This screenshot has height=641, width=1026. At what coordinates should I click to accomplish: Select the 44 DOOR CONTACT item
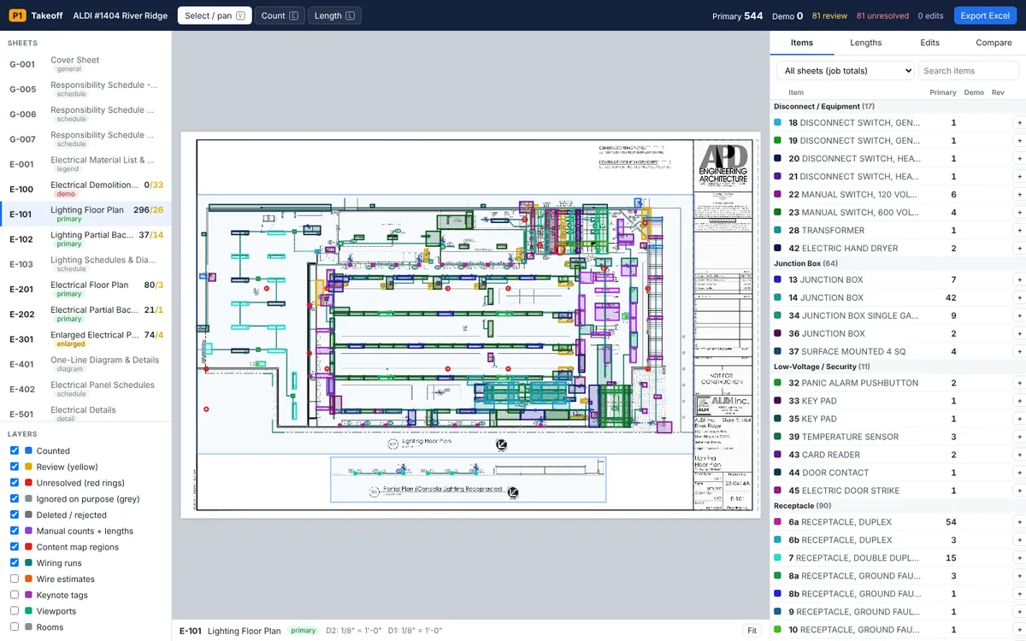(898, 473)
